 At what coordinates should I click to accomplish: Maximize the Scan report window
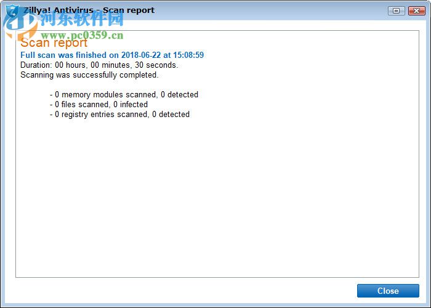[x=396, y=10]
